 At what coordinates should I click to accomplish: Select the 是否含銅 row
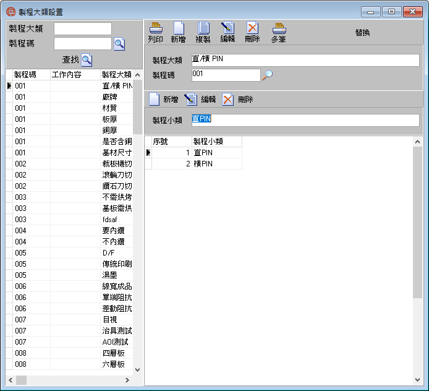pyautogui.click(x=69, y=142)
